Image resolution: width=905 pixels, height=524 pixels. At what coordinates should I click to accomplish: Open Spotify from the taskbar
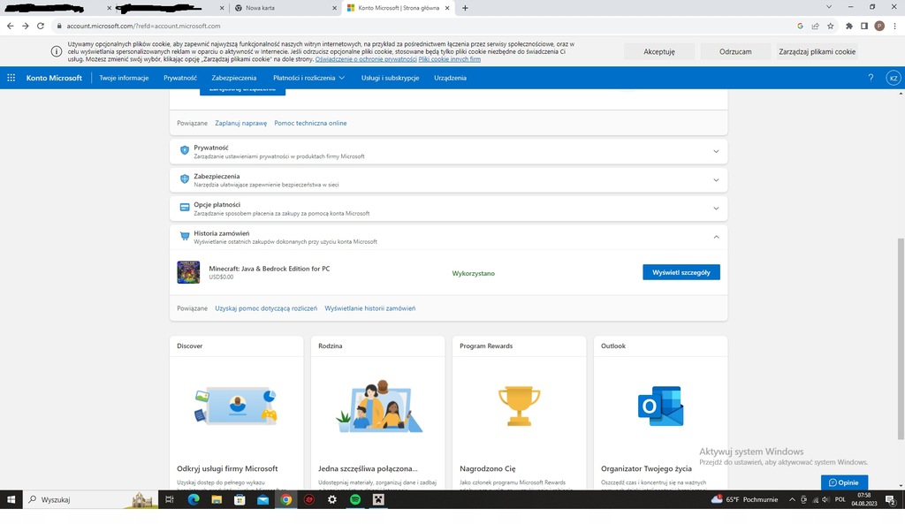coord(355,499)
